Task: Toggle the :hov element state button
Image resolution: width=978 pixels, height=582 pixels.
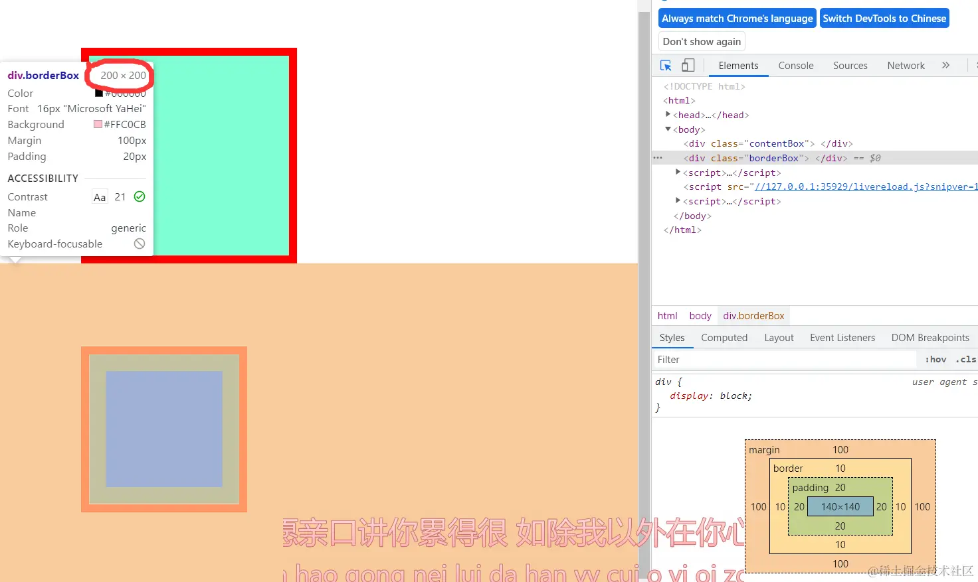Action: tap(935, 360)
